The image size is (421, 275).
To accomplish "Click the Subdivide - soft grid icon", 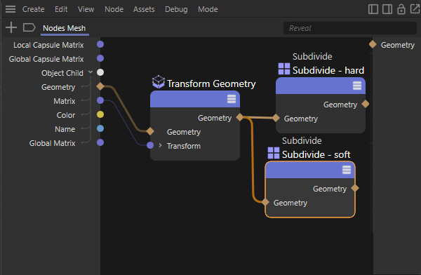I will (274, 153).
